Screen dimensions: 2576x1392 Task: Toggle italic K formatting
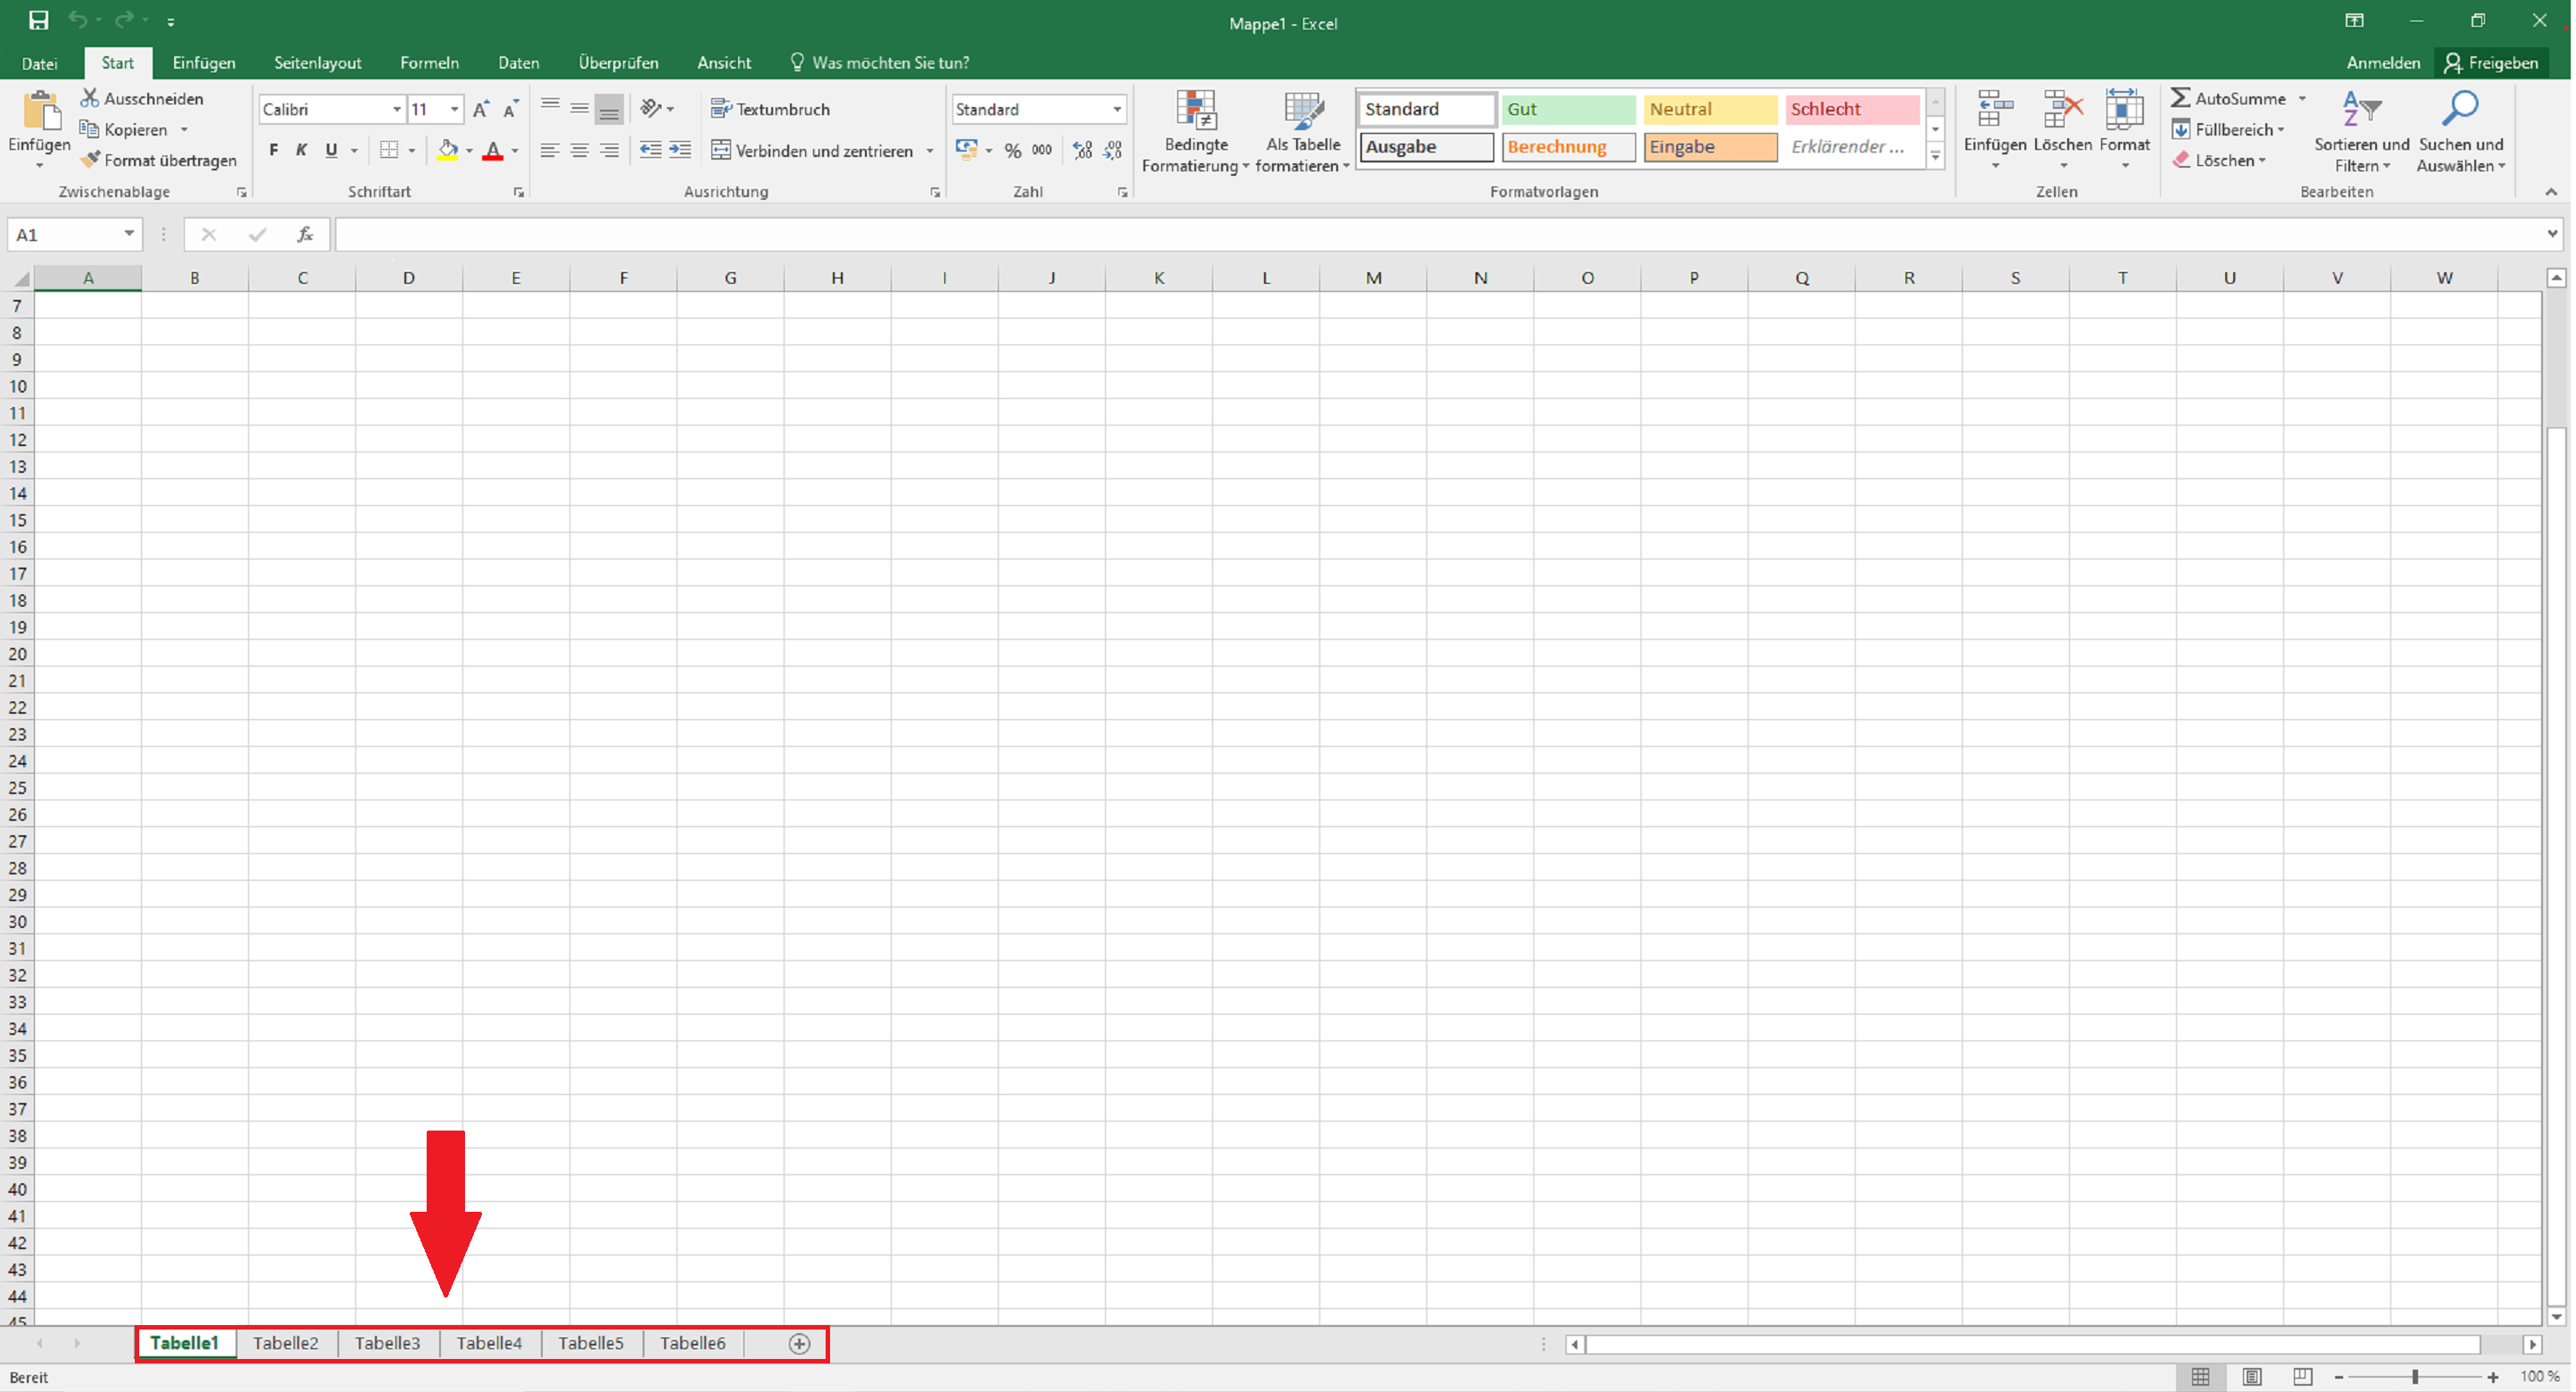(301, 150)
